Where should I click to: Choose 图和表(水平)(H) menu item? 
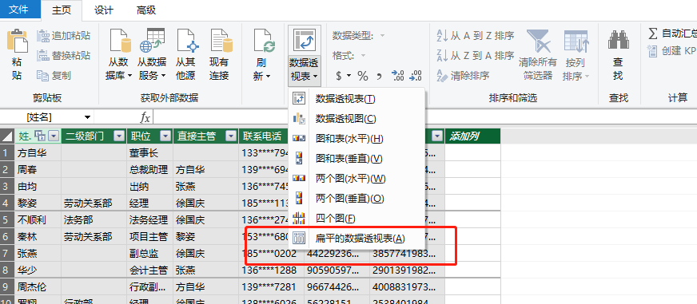coord(357,139)
